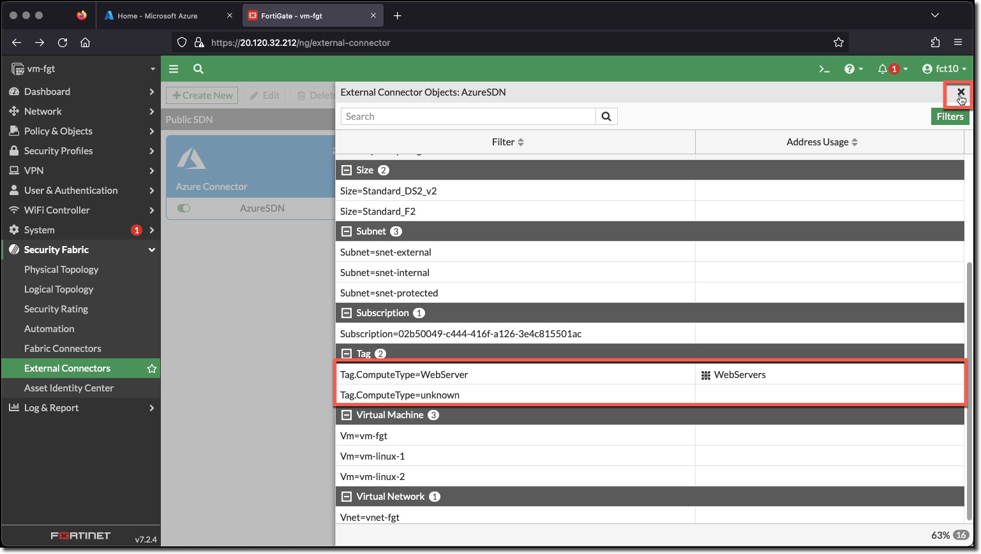Screen dimensions: 981x554
Task: Bookmark this page with the star icon
Action: coord(839,43)
